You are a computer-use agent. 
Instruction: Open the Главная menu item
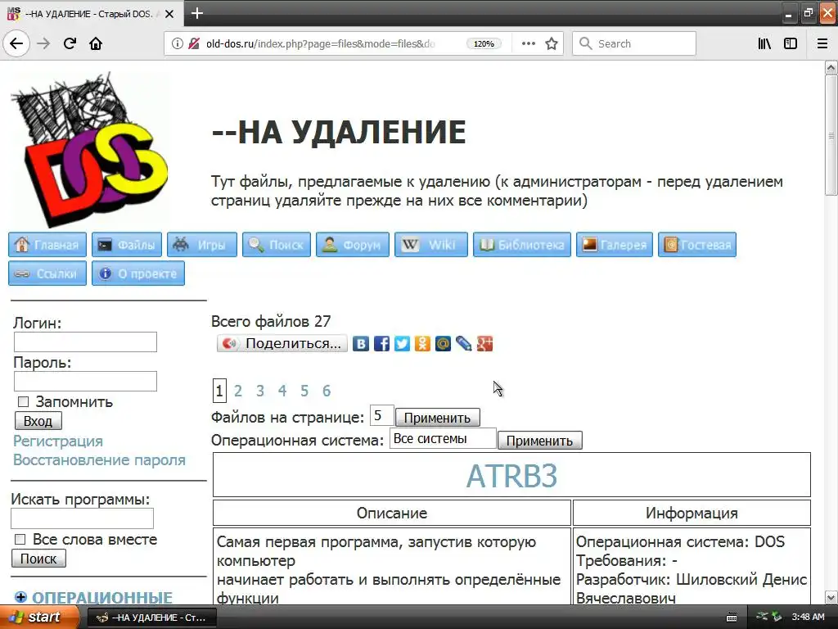pos(47,244)
